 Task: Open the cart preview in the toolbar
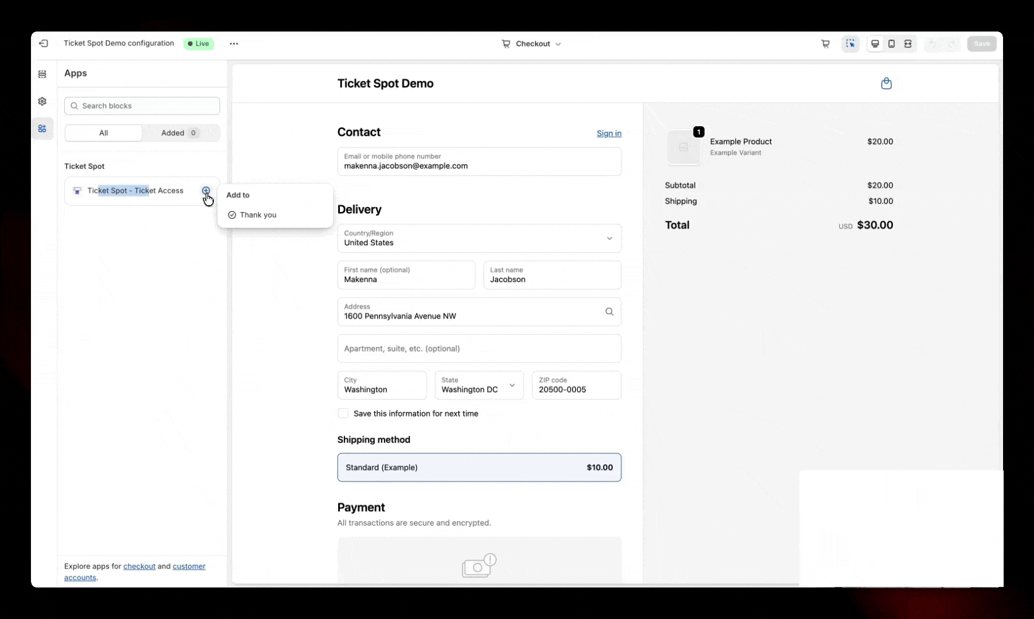pyautogui.click(x=825, y=44)
